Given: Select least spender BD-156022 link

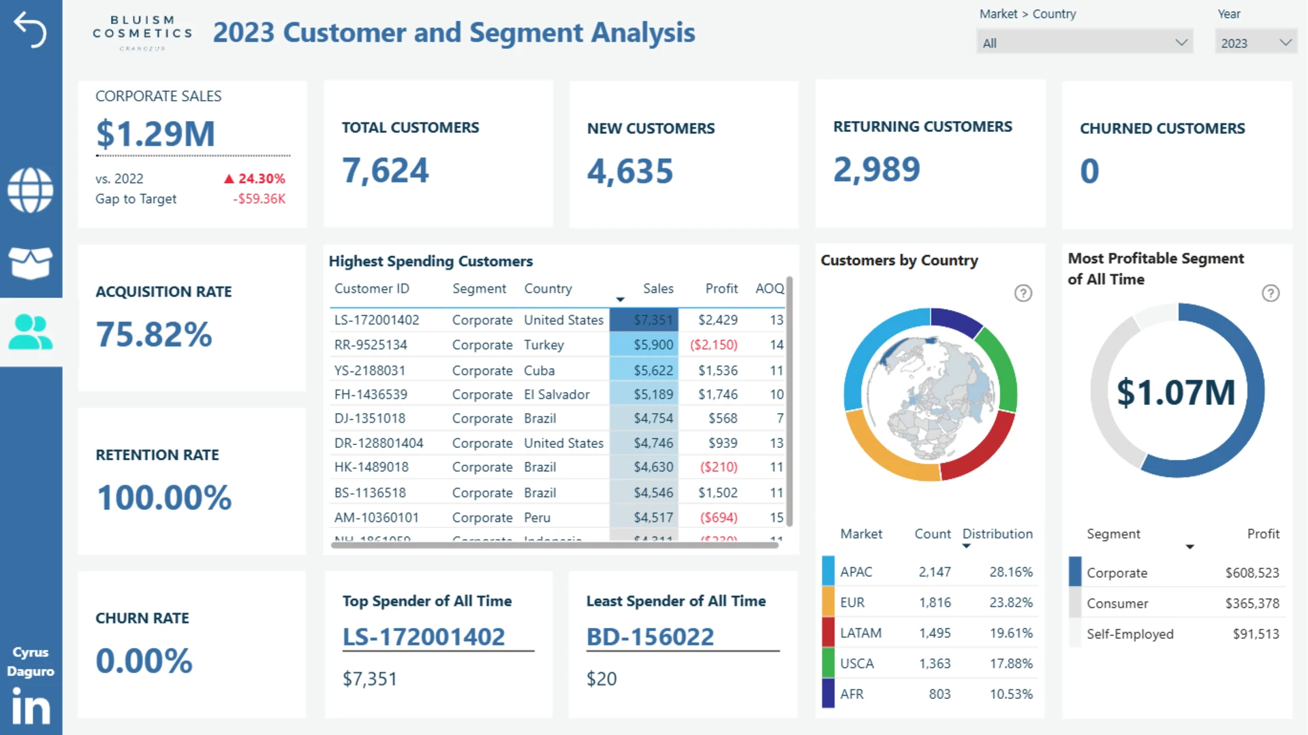Looking at the screenshot, I should (x=651, y=637).
